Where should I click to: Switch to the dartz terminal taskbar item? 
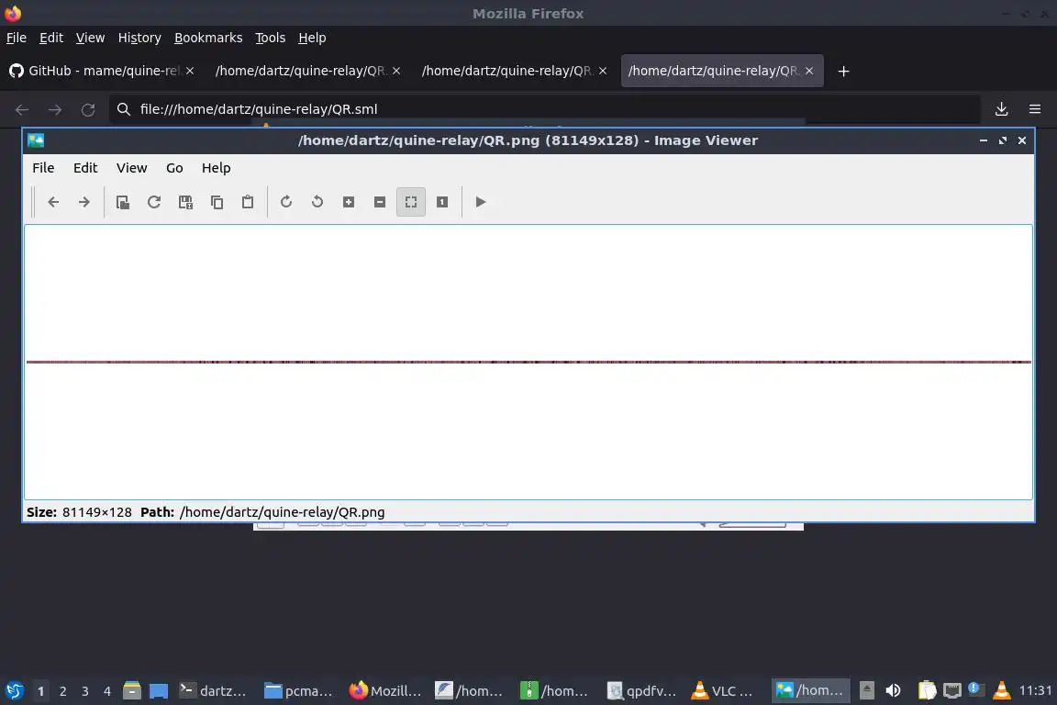(213, 691)
